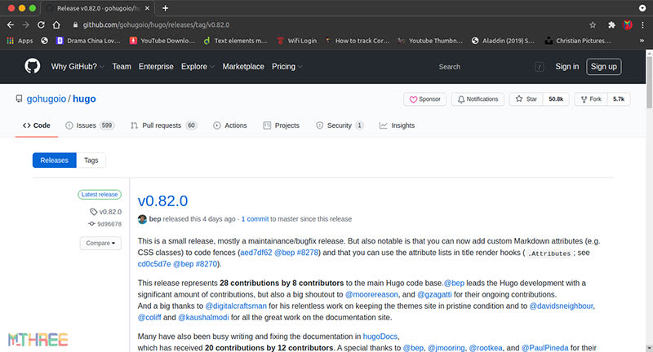Show more bookmarks overflow chevron
653x352 pixels.
click(x=642, y=41)
